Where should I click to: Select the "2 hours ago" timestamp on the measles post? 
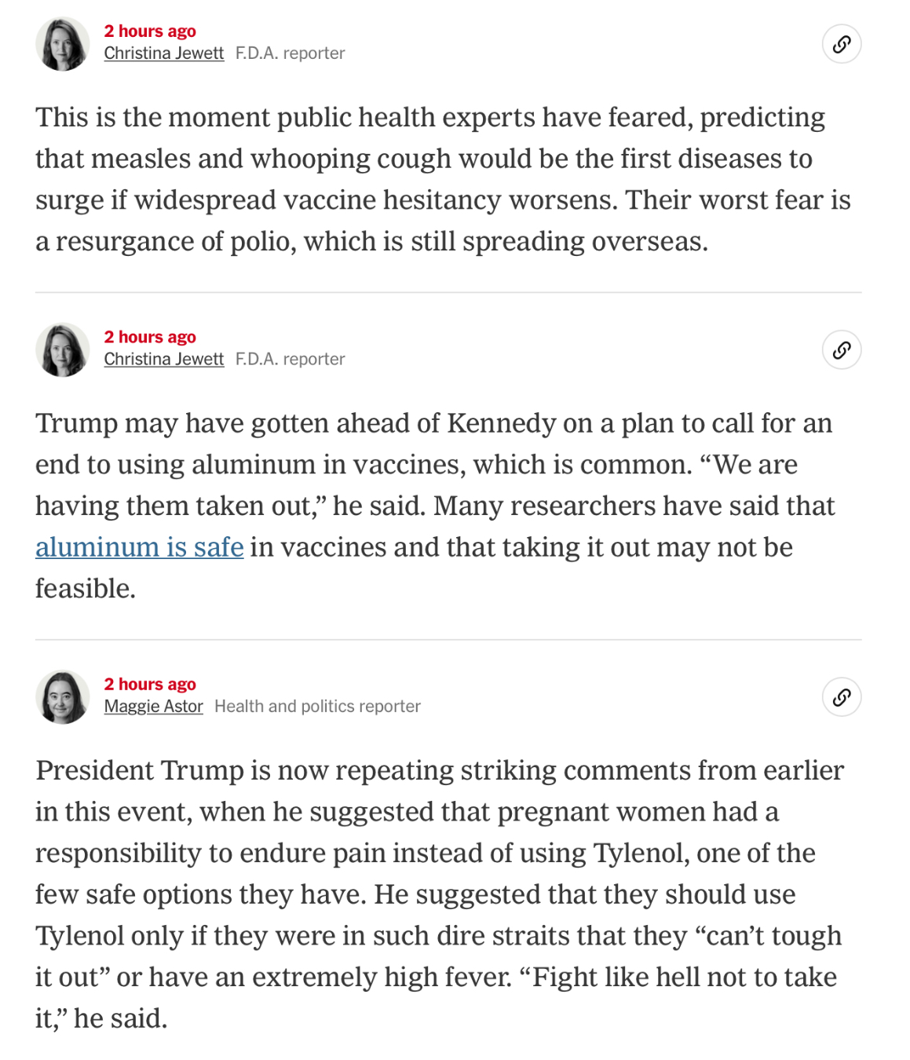tap(150, 31)
